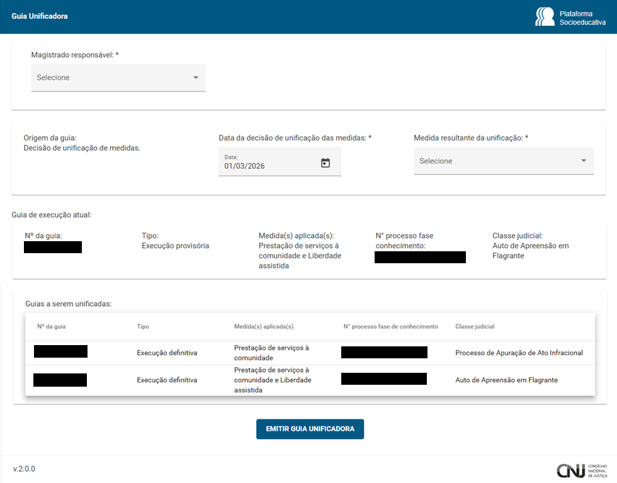Click the Guia Unificadora header title
617x483 pixels.
pos(40,16)
